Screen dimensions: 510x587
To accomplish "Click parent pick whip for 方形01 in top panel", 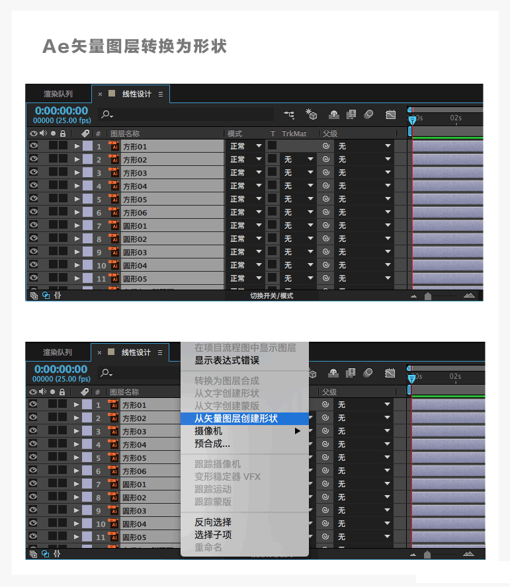I will (x=326, y=146).
